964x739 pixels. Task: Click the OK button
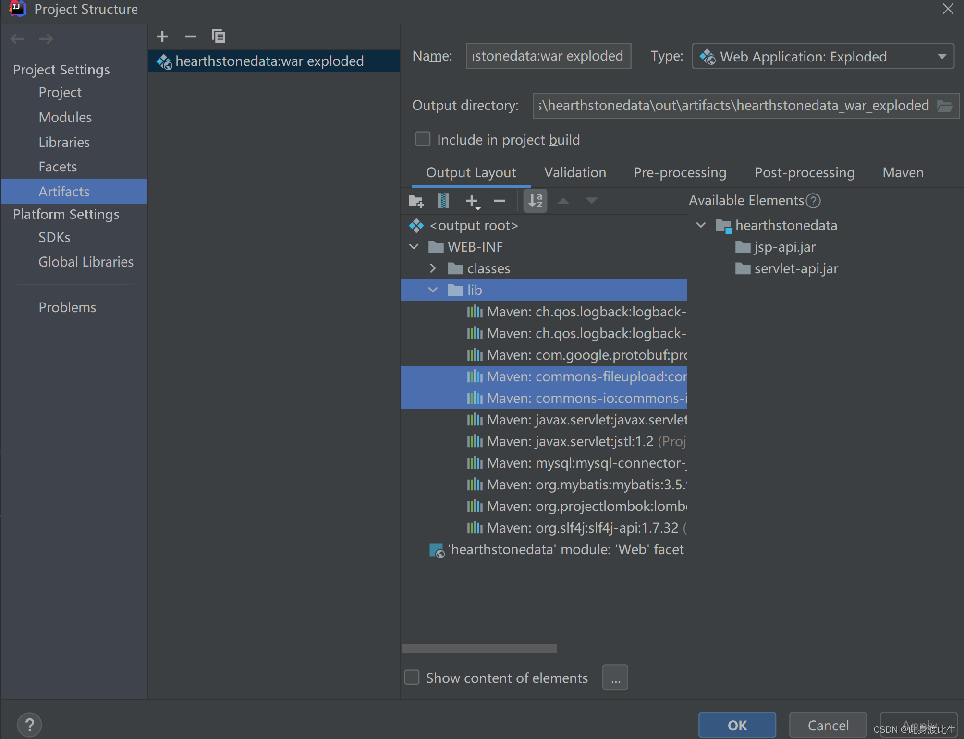click(x=737, y=725)
